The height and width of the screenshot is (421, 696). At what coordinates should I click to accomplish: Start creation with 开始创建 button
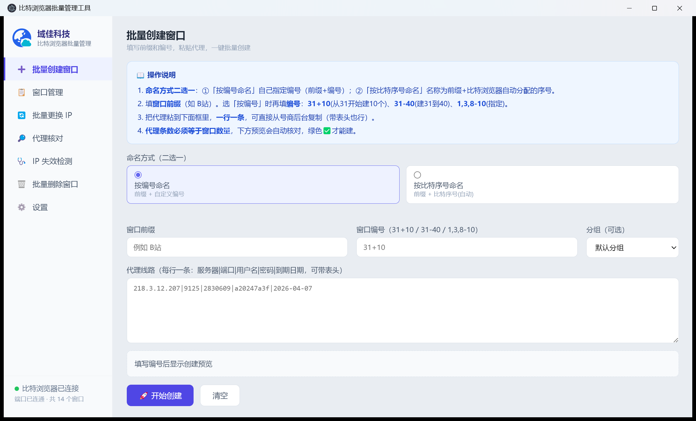[x=160, y=395]
